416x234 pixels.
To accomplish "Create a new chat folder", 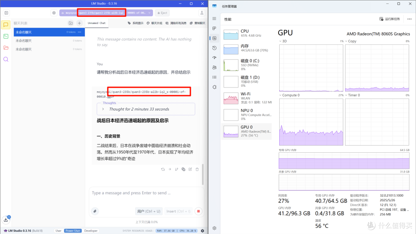I will (x=70, y=23).
